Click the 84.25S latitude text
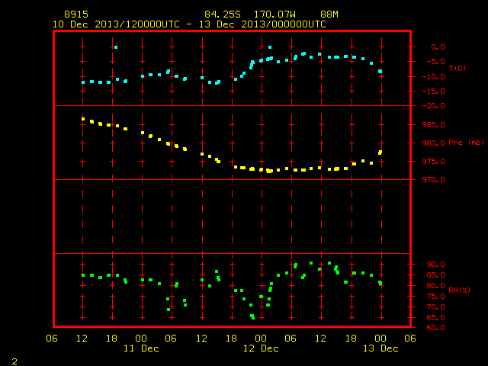This screenshot has width=488, height=366. click(223, 14)
